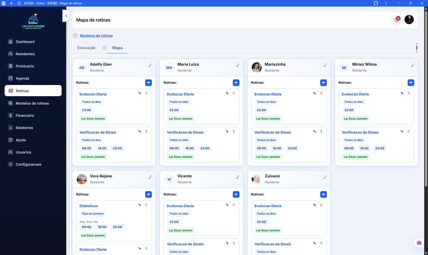Open the Modelos de rotinas link

[96, 36]
